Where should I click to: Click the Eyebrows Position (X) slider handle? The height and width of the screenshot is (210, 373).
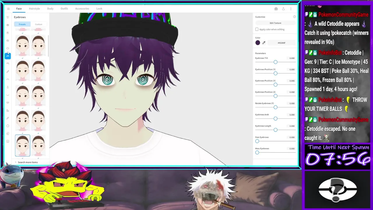(275, 85)
